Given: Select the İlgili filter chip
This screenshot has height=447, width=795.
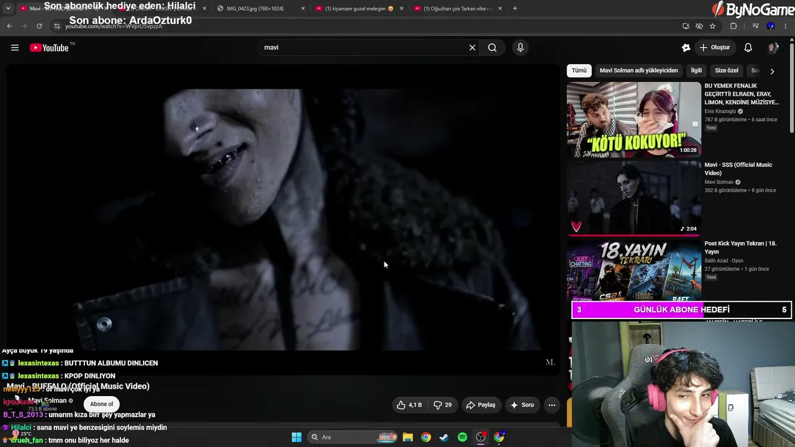Looking at the screenshot, I should pos(696,71).
